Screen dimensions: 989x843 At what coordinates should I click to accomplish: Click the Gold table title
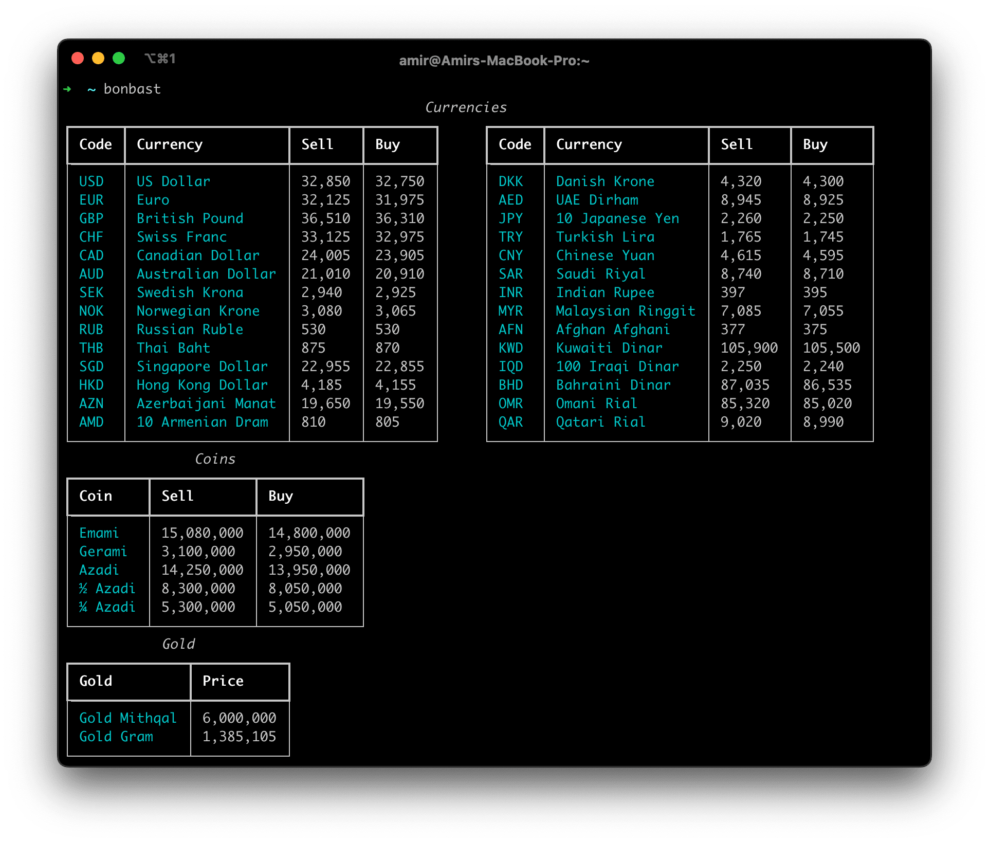point(178,644)
